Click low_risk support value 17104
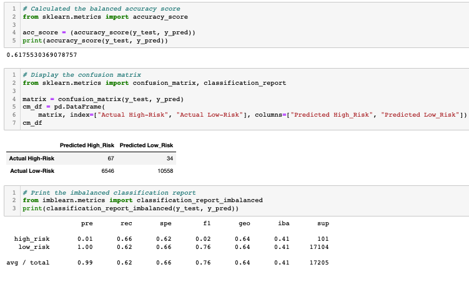 pos(319,247)
